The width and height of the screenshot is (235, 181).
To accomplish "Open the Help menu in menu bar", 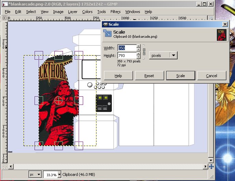I will point(148,12).
